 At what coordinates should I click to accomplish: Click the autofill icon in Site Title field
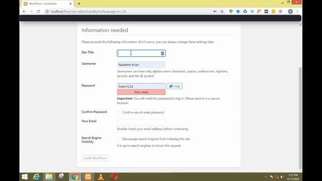162,53
